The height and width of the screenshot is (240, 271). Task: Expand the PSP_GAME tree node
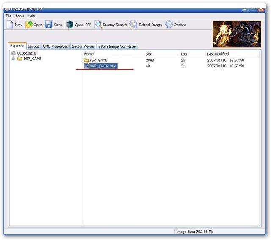tap(14, 59)
